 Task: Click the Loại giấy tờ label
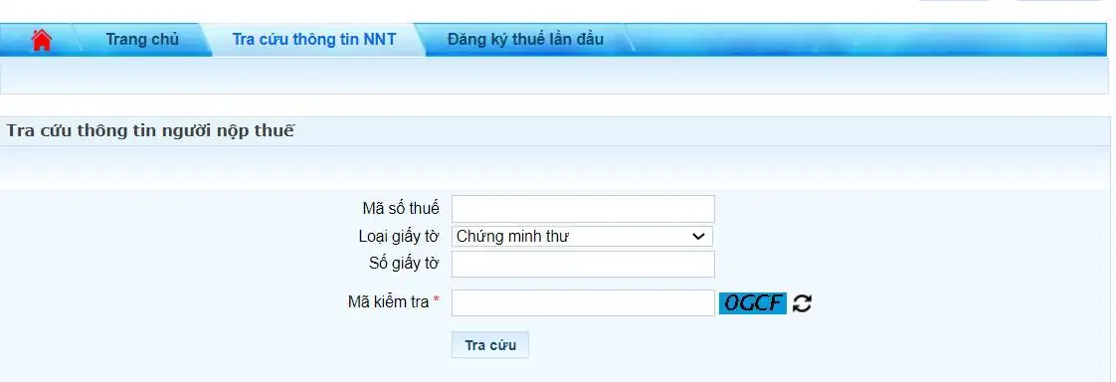click(x=399, y=236)
